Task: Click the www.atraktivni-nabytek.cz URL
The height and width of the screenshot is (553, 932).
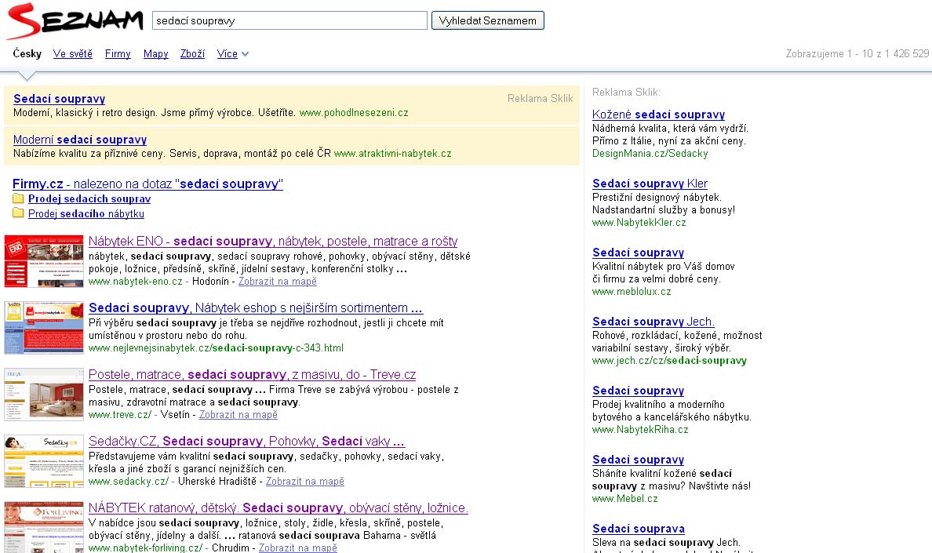Action: (393, 153)
